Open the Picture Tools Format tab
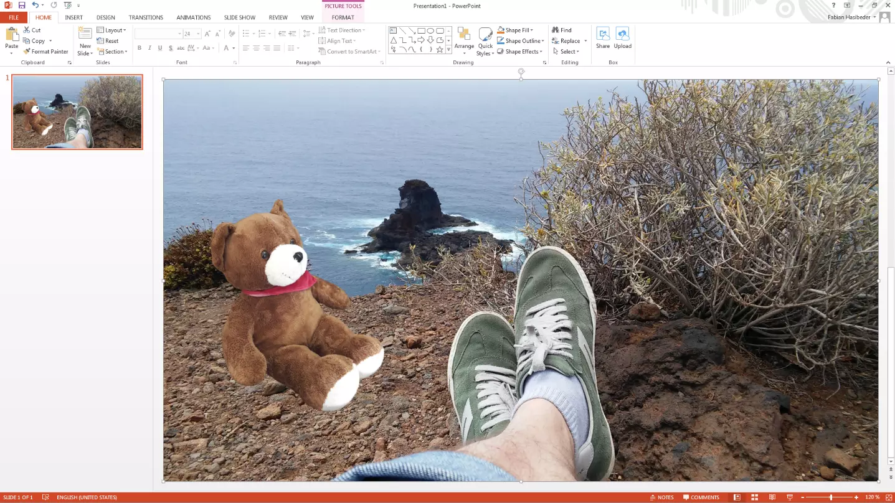This screenshot has width=895, height=503. point(343,17)
